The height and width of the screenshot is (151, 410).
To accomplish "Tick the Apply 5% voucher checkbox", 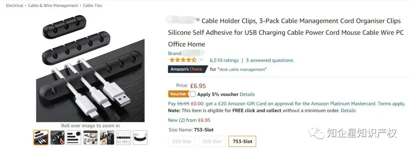I will tap(193, 94).
